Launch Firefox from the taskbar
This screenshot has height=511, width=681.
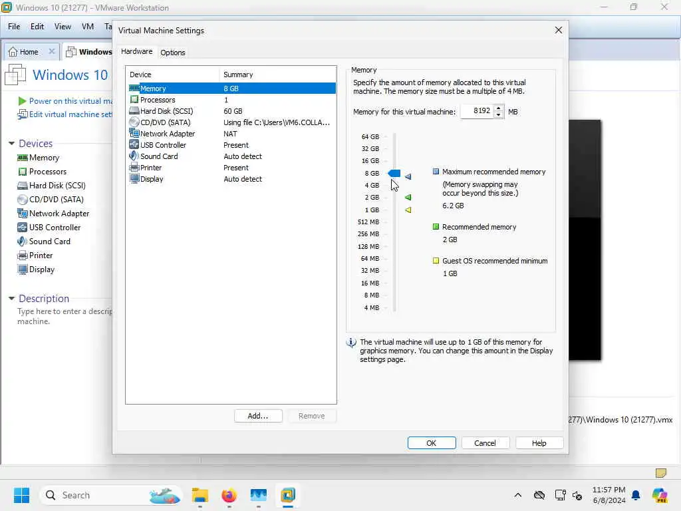(x=229, y=495)
